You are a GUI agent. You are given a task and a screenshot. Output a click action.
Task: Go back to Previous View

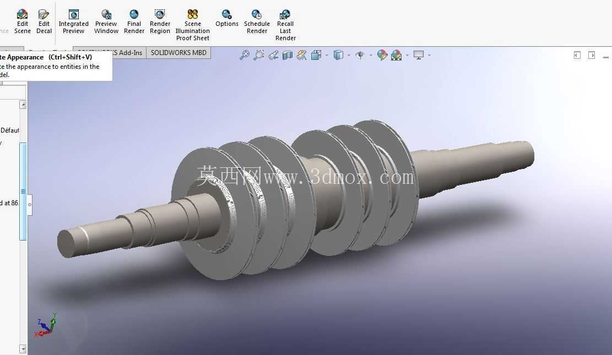(273, 55)
